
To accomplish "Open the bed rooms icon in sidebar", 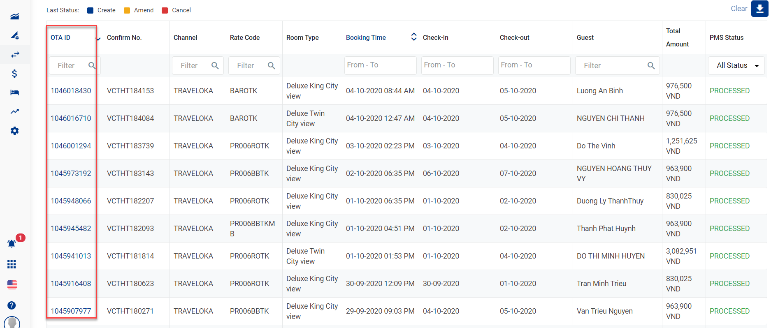I will click(15, 92).
